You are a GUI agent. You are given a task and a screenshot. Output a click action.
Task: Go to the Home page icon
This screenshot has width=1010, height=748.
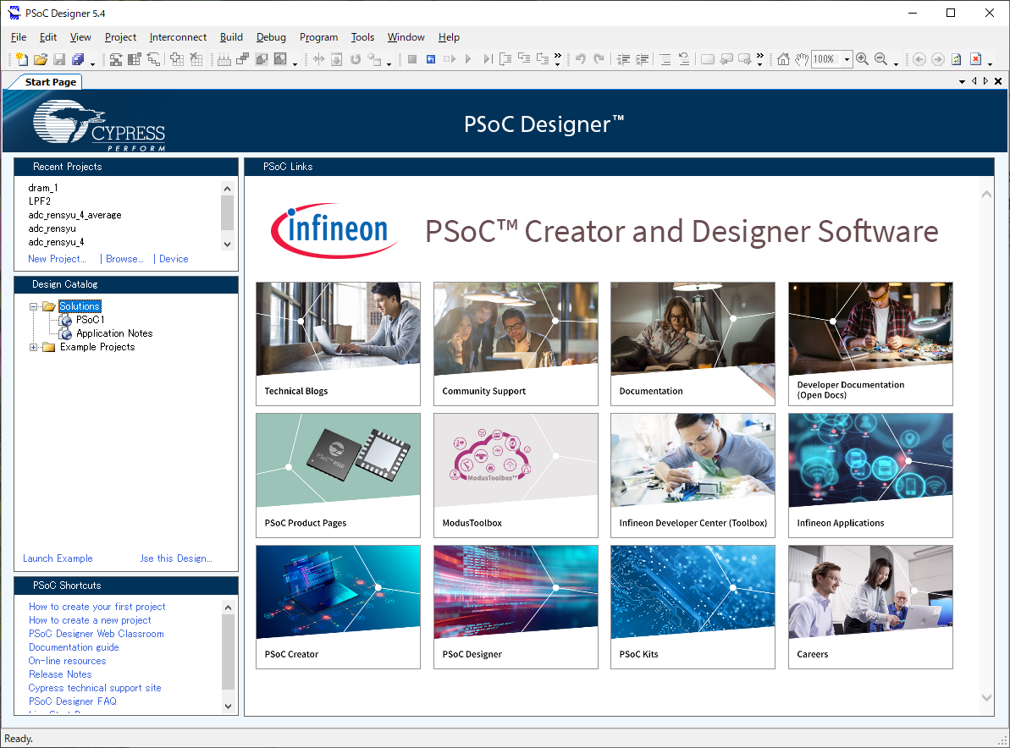click(783, 59)
